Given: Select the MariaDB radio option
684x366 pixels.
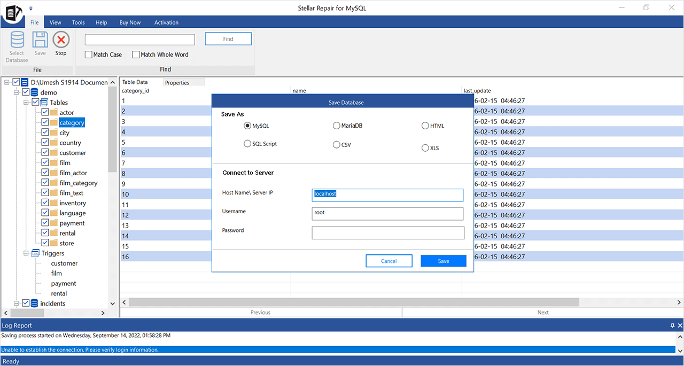Looking at the screenshot, I should 336,126.
